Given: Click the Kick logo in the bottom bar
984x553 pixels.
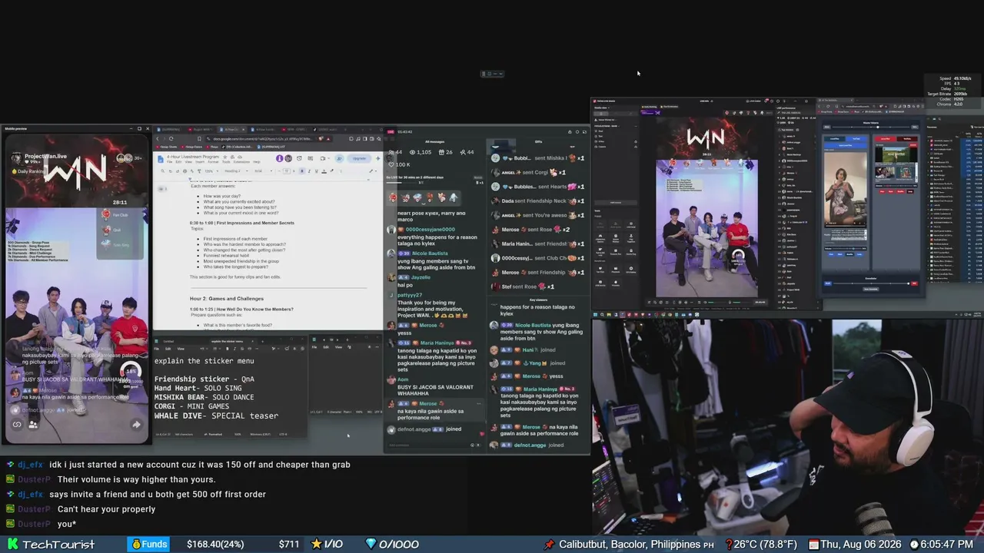Looking at the screenshot, I should 12,545.
